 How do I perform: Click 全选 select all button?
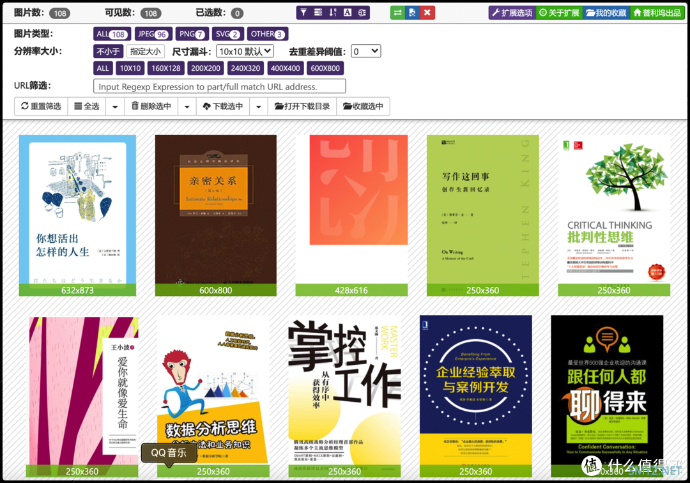87,106
